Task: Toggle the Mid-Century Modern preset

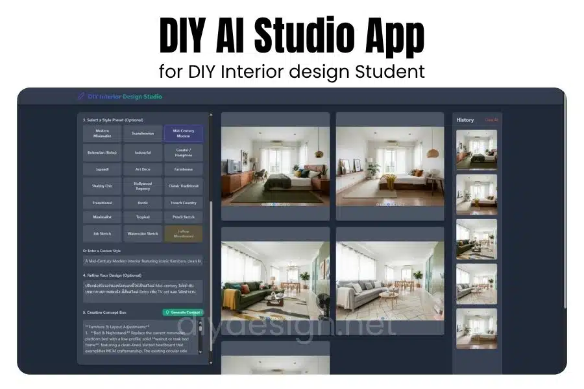Action: pyautogui.click(x=183, y=134)
